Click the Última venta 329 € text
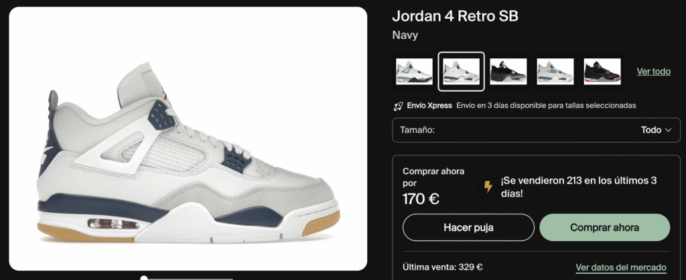Image resolution: width=686 pixels, height=280 pixels. pos(443,267)
